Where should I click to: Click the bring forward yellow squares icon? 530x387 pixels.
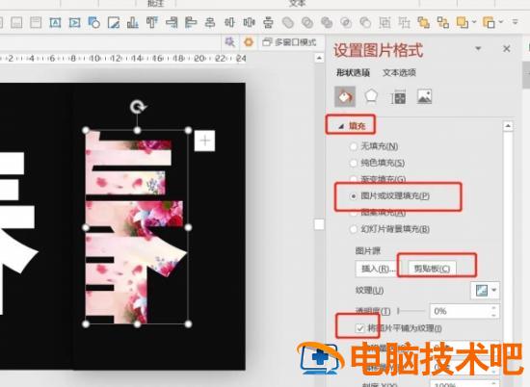pyautogui.click(x=463, y=23)
